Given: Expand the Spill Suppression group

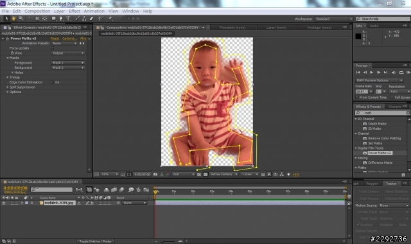Looking at the screenshot, I should 8,87.
